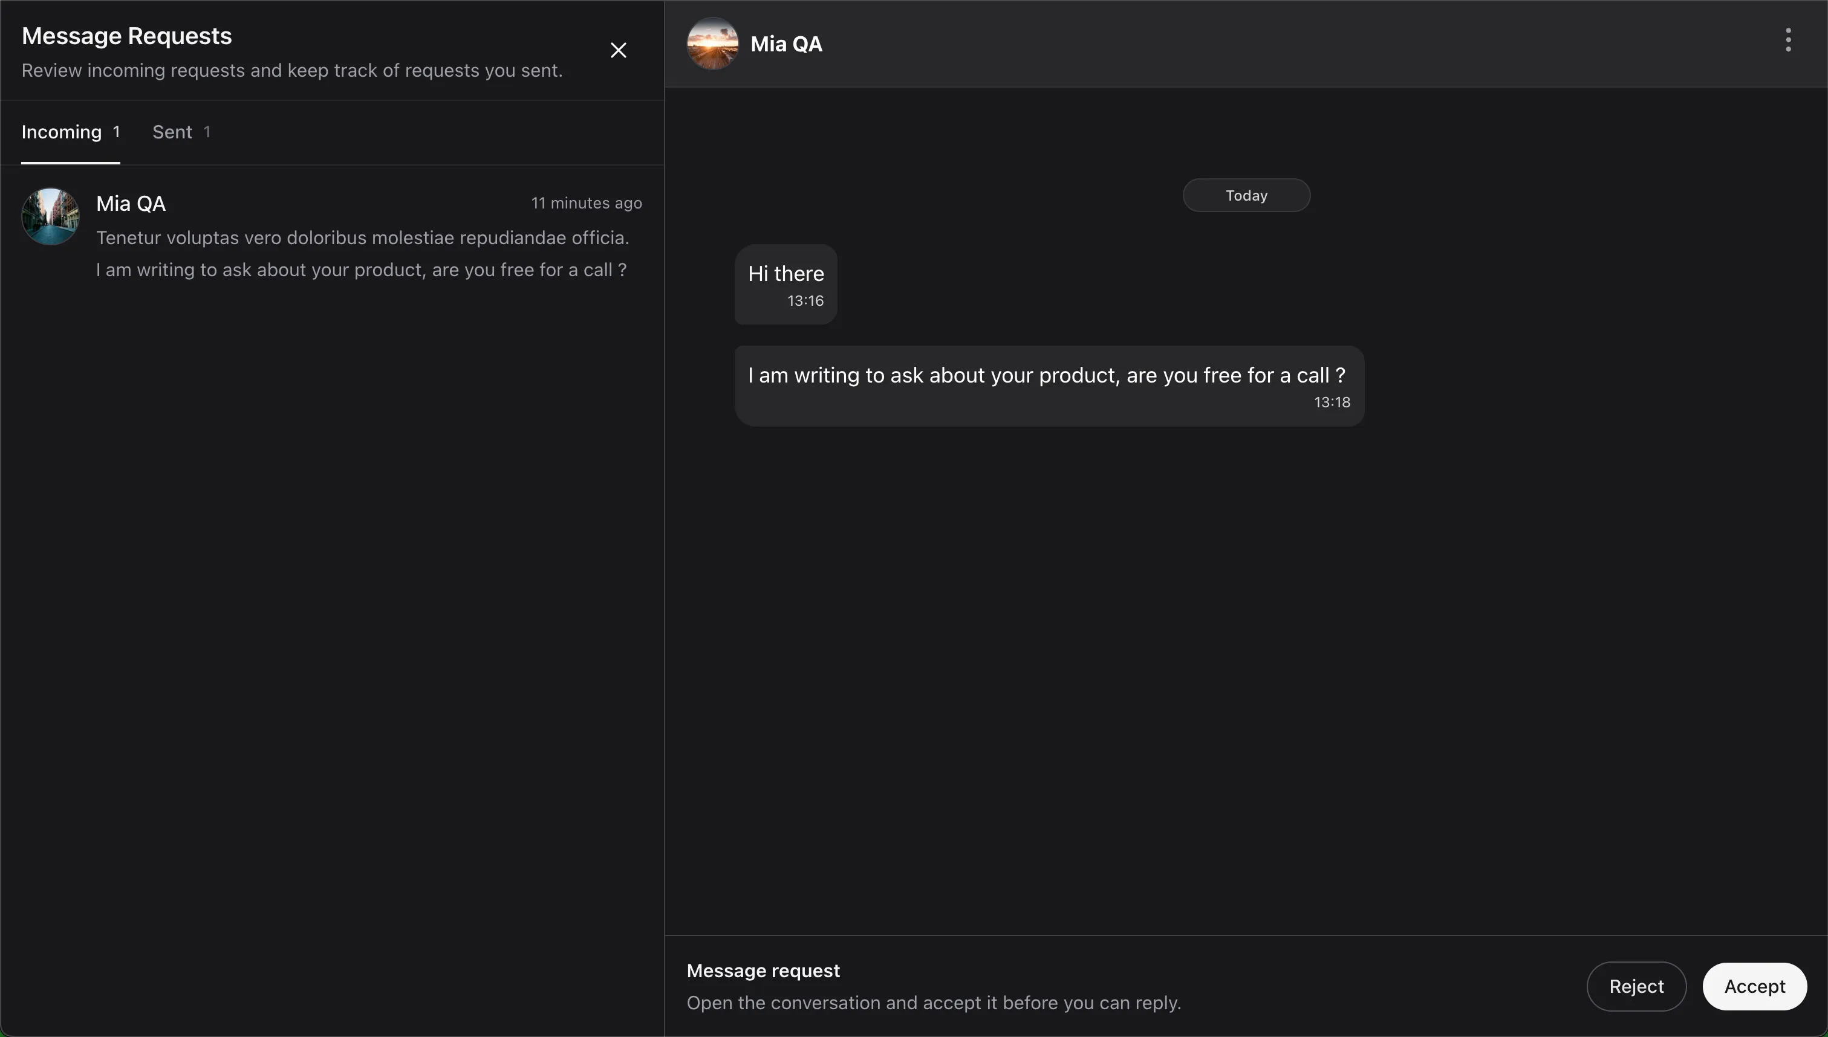Image resolution: width=1828 pixels, height=1037 pixels.
Task: Click the 'Open the conversation and accept' notice
Action: tap(934, 1003)
